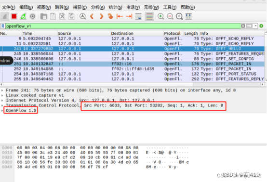The height and width of the screenshot is (182, 267).
Task: Click the start capture shark fin icon
Action: 5,16
